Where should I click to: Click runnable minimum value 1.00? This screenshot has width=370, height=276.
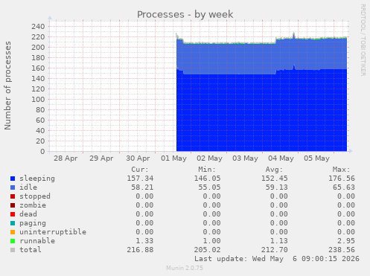[x=211, y=241]
